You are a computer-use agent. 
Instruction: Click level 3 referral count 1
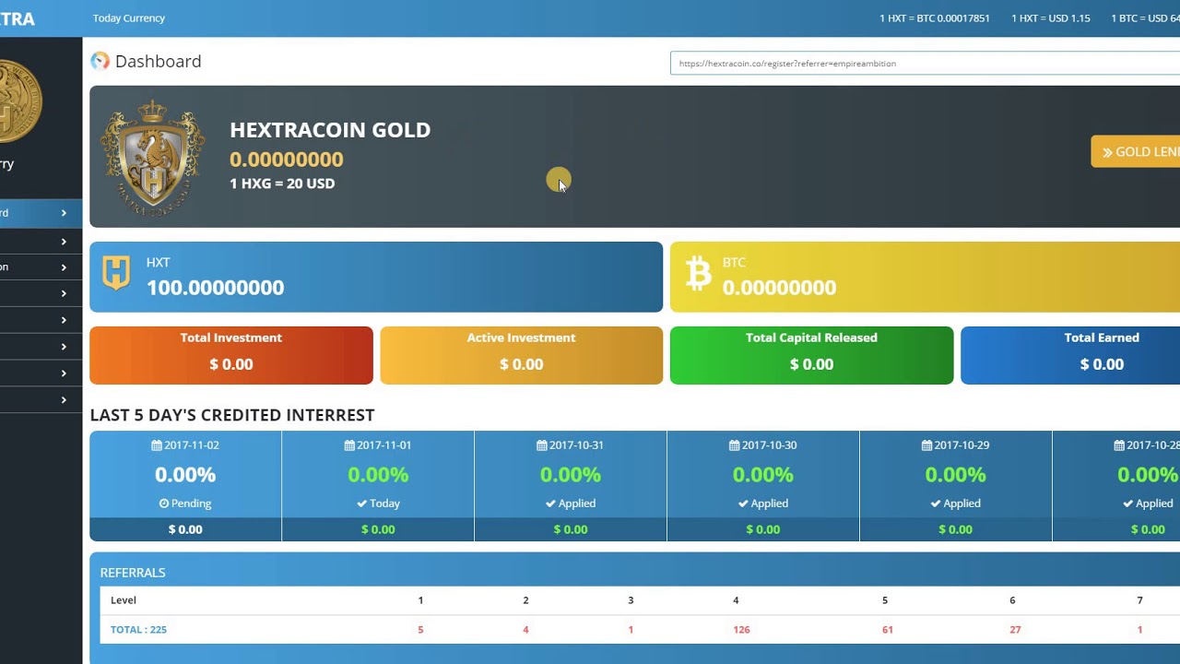(631, 630)
